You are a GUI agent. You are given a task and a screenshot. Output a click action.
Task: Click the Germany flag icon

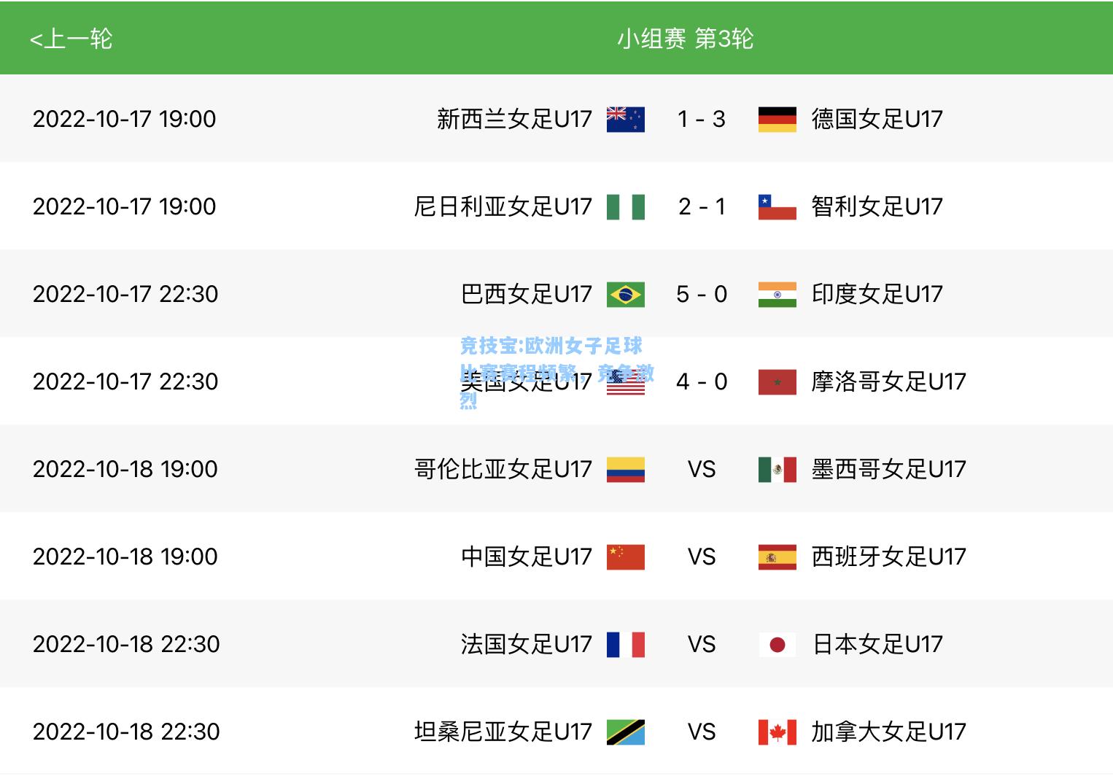click(x=777, y=119)
